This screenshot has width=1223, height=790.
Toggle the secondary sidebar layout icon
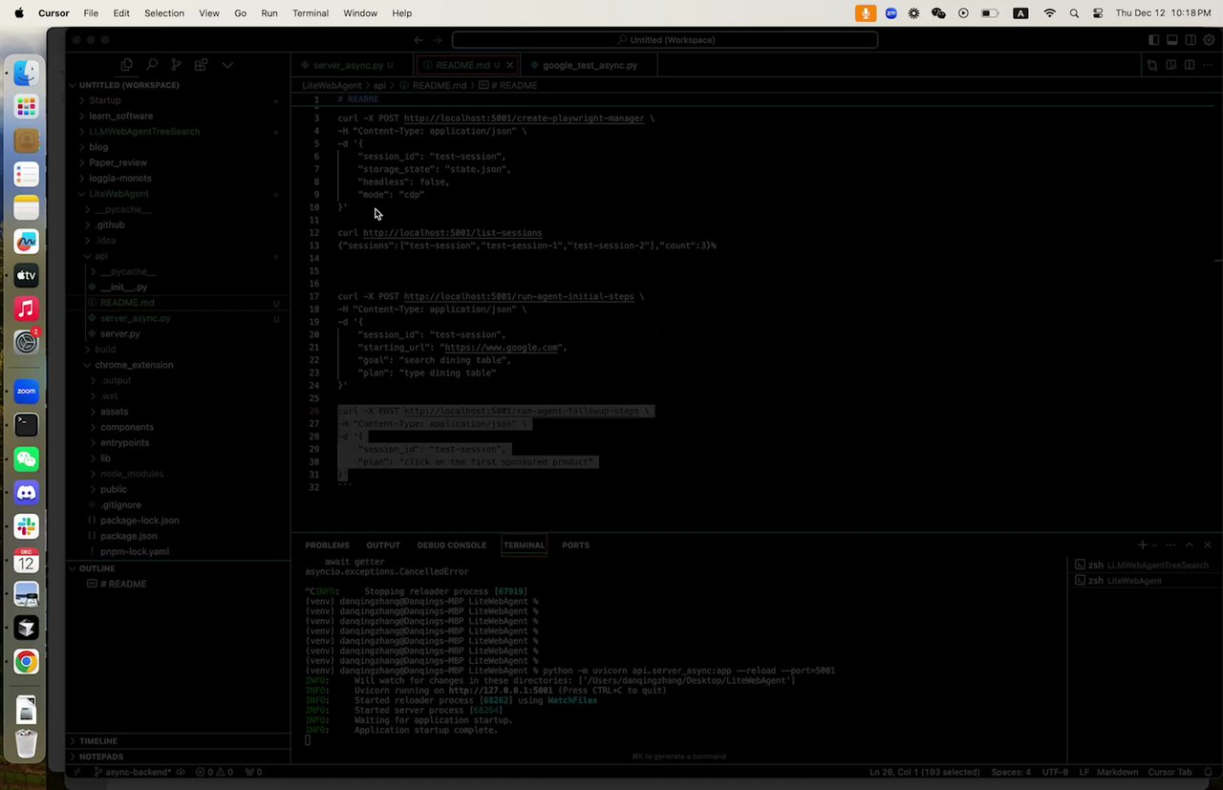1191,40
